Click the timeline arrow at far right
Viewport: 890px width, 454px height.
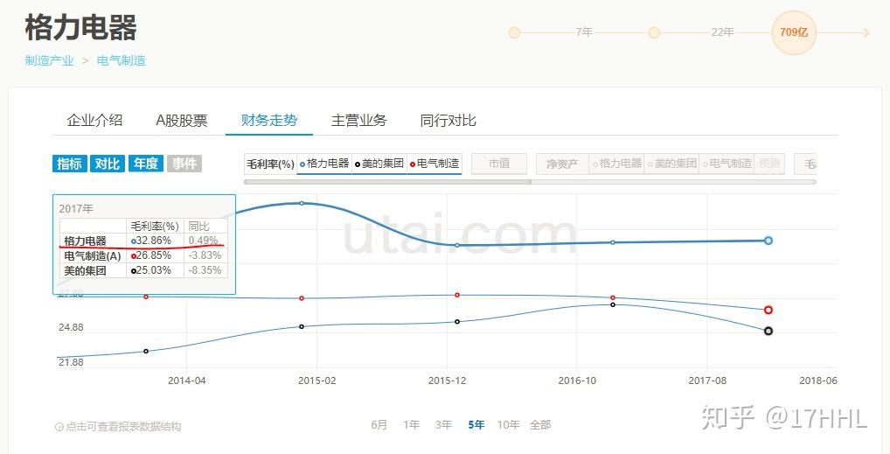coord(866,32)
